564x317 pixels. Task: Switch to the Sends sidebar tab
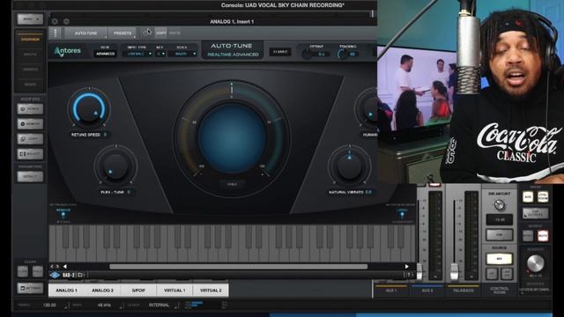pos(30,85)
